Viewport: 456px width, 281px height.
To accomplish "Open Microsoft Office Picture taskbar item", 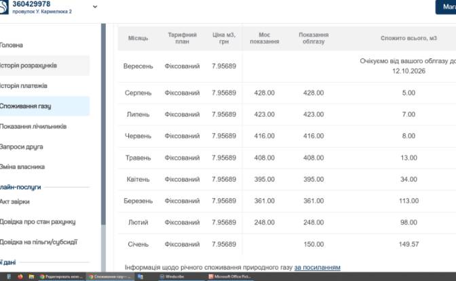I will (x=230, y=277).
